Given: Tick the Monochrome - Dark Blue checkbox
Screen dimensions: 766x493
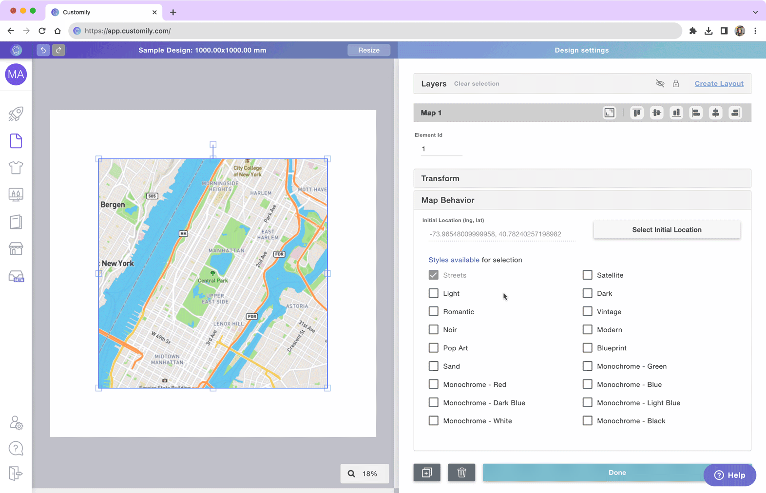Looking at the screenshot, I should (x=433, y=403).
